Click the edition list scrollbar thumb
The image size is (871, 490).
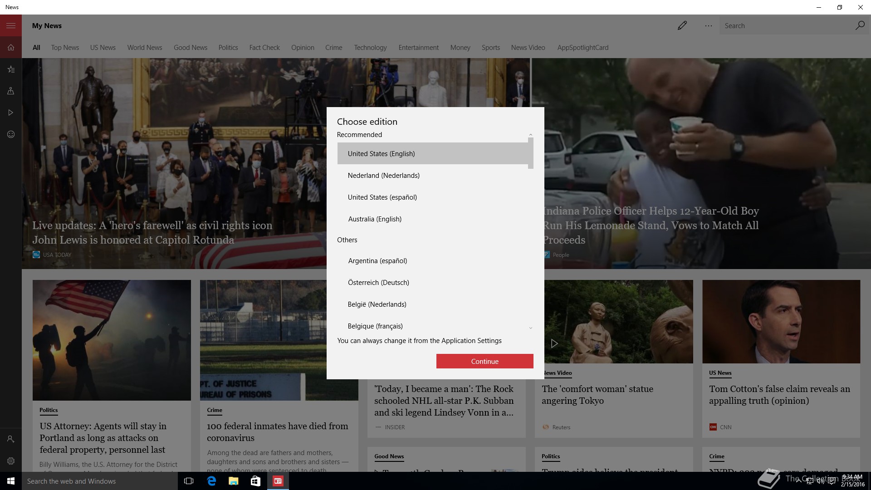click(530, 153)
